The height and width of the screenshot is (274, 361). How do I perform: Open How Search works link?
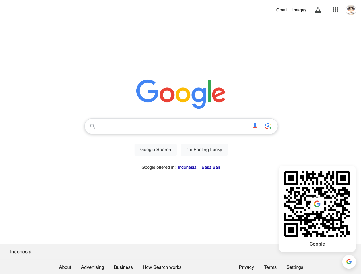point(162,267)
